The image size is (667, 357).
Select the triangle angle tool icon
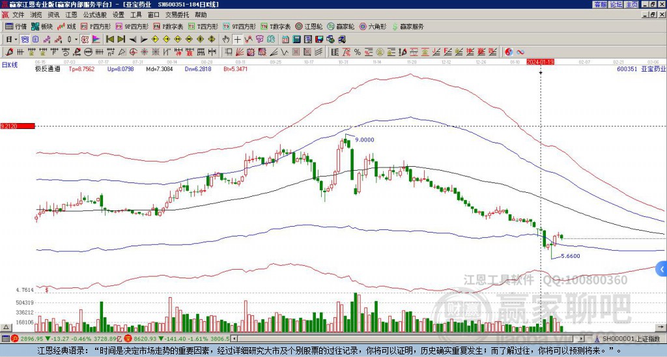tap(122, 52)
